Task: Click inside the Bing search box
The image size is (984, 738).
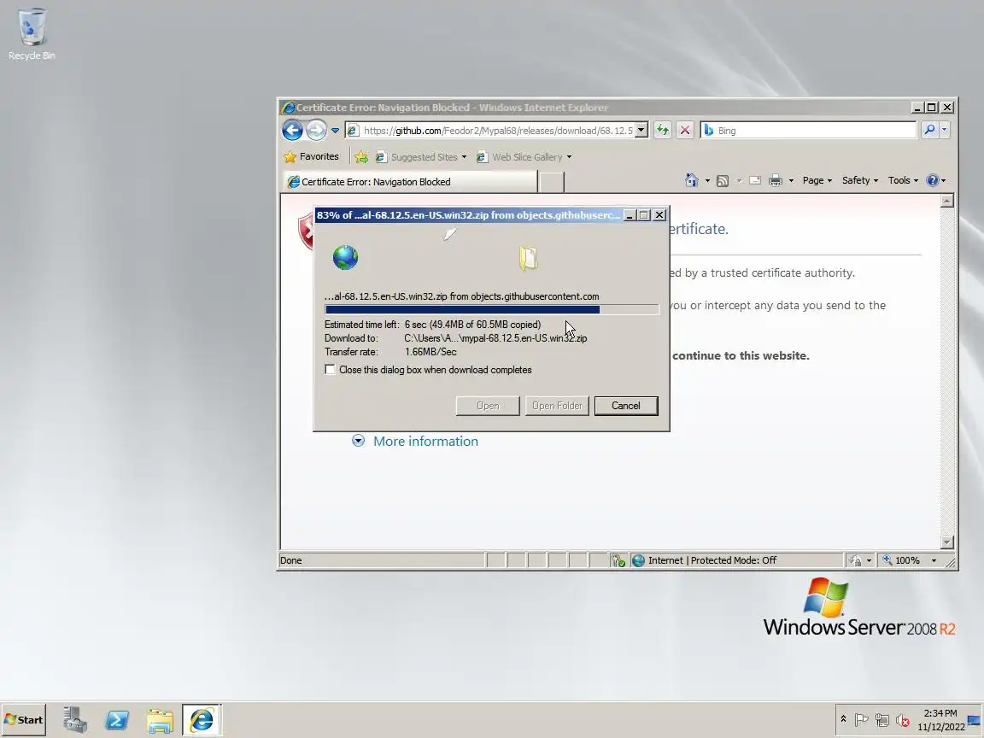Action: point(809,131)
